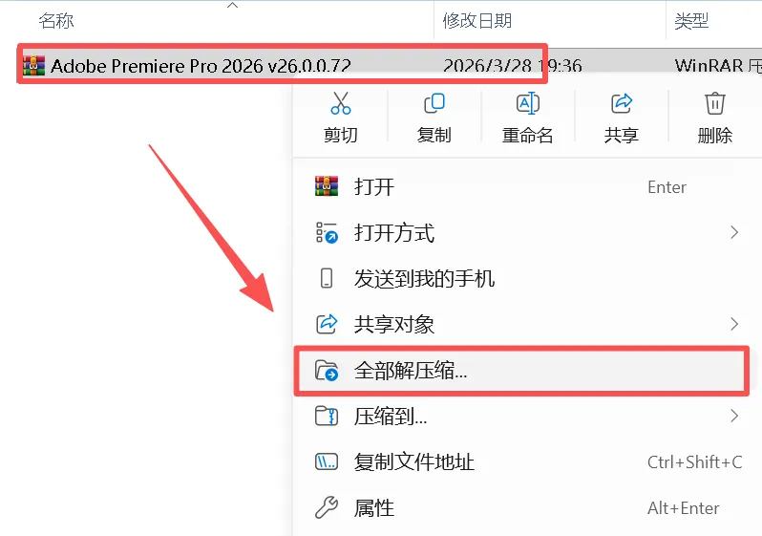Screen dimensions: 762x536
Task: Sort by the 名称 column header
Action: click(56, 20)
